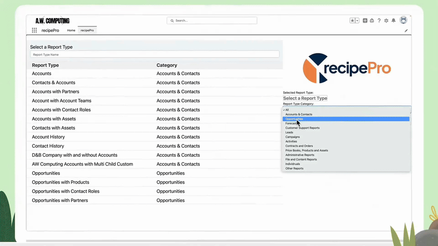
Task: Click the edit page pencil icon
Action: (x=406, y=31)
